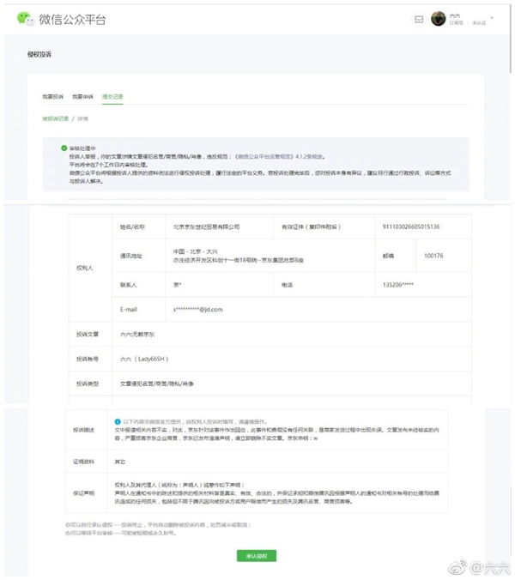
Task: Click the account name 六六 (Lady66SH)
Action: [142, 359]
